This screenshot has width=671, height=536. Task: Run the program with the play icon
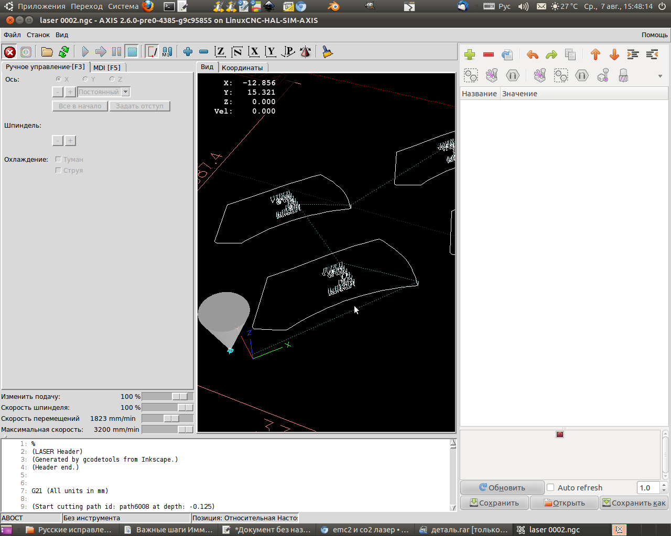85,52
